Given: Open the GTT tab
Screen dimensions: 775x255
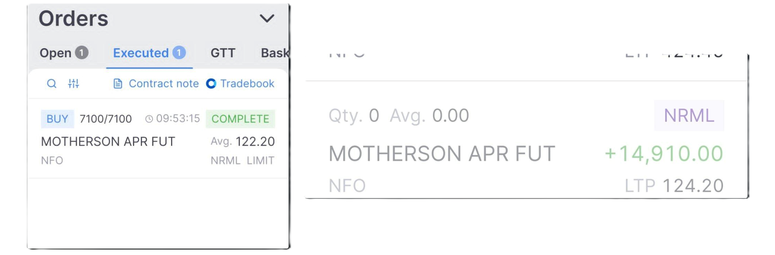Looking at the screenshot, I should [223, 53].
